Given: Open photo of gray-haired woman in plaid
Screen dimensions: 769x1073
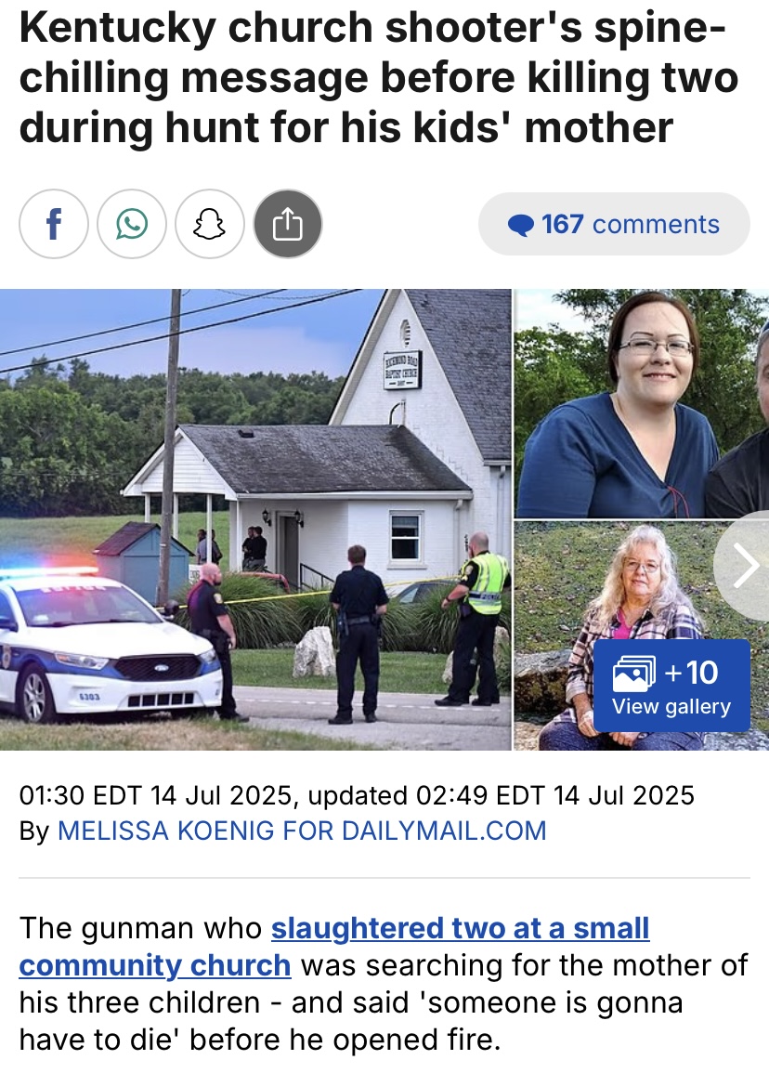Looking at the screenshot, I should (642, 635).
